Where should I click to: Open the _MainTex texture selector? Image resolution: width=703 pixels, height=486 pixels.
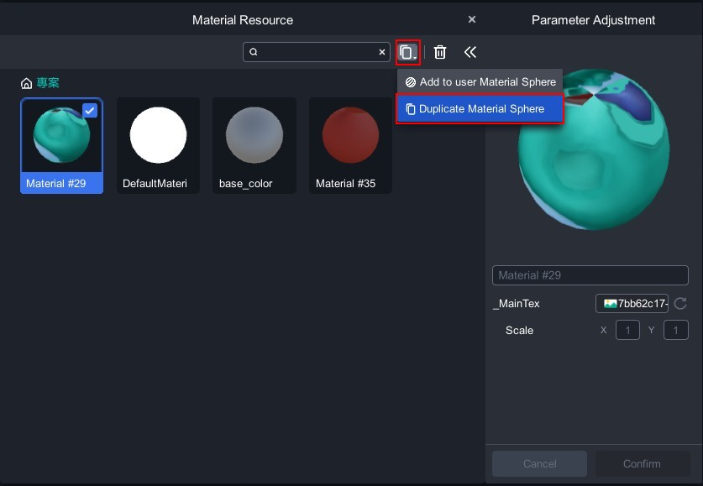point(632,304)
